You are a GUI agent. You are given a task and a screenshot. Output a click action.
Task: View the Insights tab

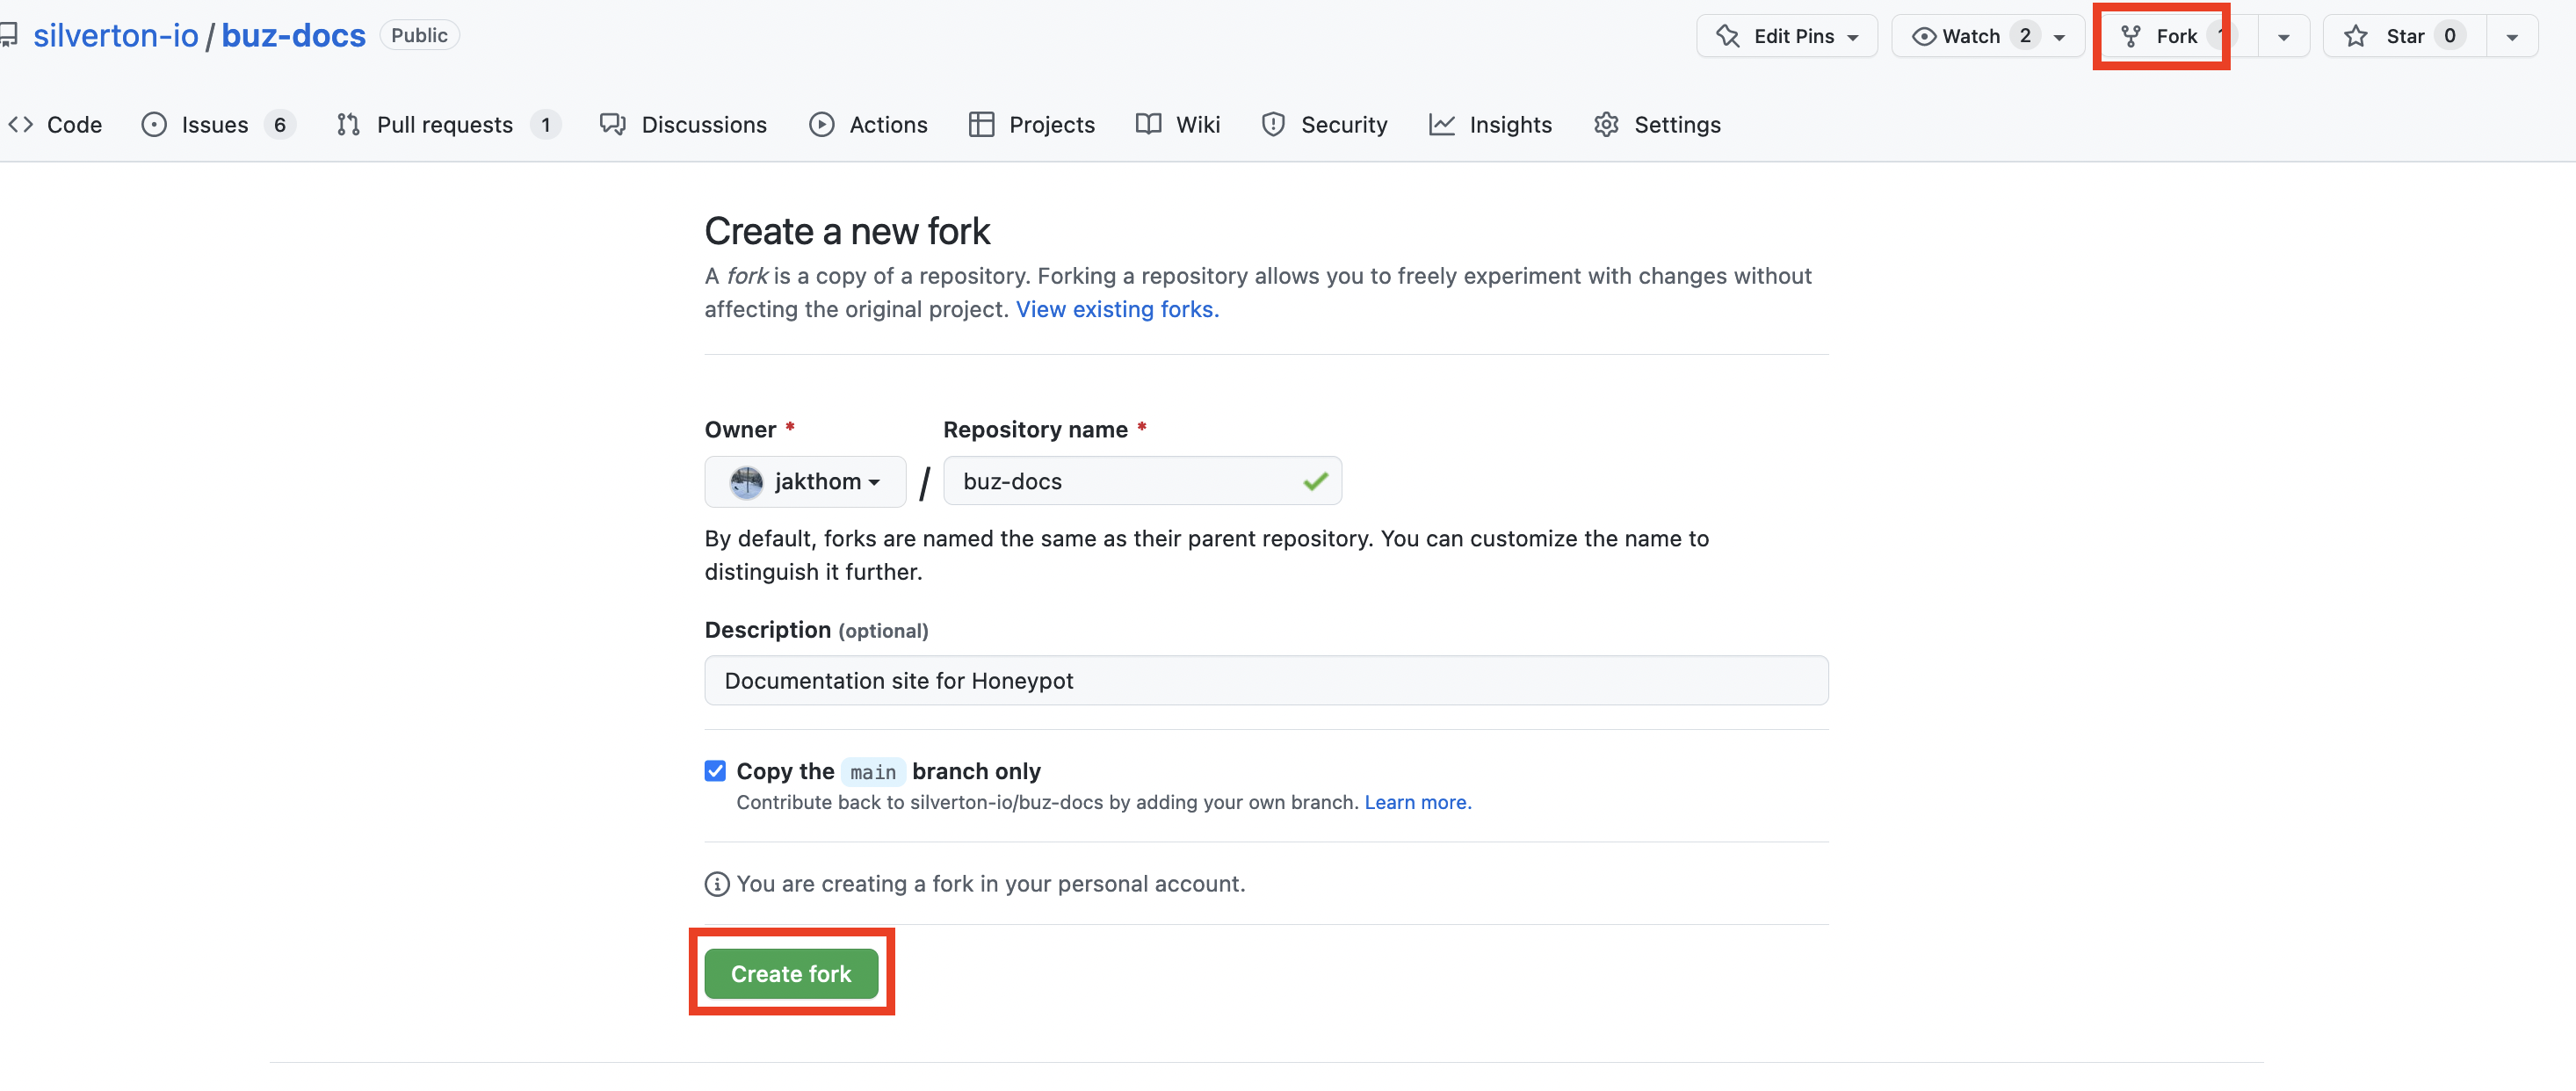click(x=1490, y=125)
